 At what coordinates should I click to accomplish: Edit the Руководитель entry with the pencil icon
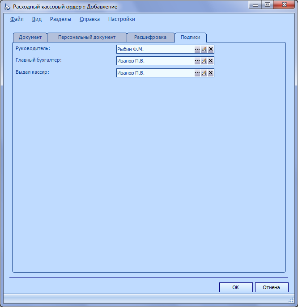click(204, 49)
